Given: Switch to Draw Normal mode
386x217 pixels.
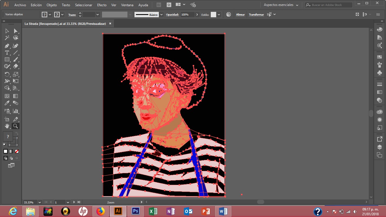Looking at the screenshot, I should coord(6,158).
